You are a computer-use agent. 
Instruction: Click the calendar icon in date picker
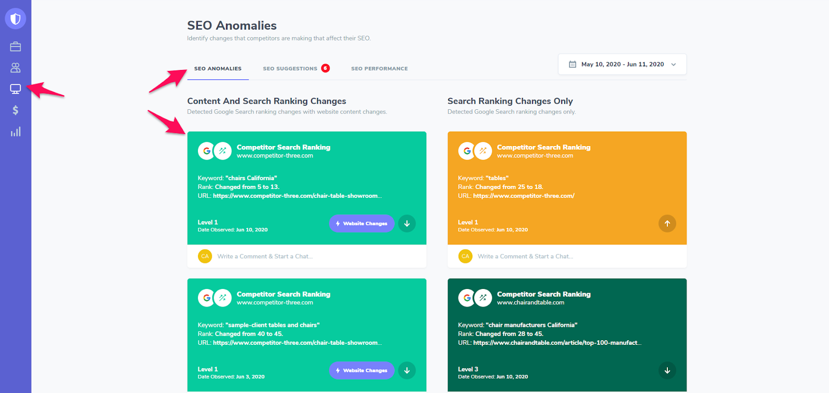point(573,65)
